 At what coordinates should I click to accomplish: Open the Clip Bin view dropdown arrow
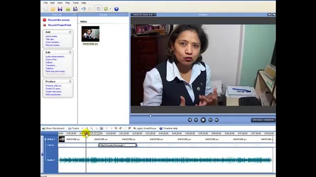[110, 9]
